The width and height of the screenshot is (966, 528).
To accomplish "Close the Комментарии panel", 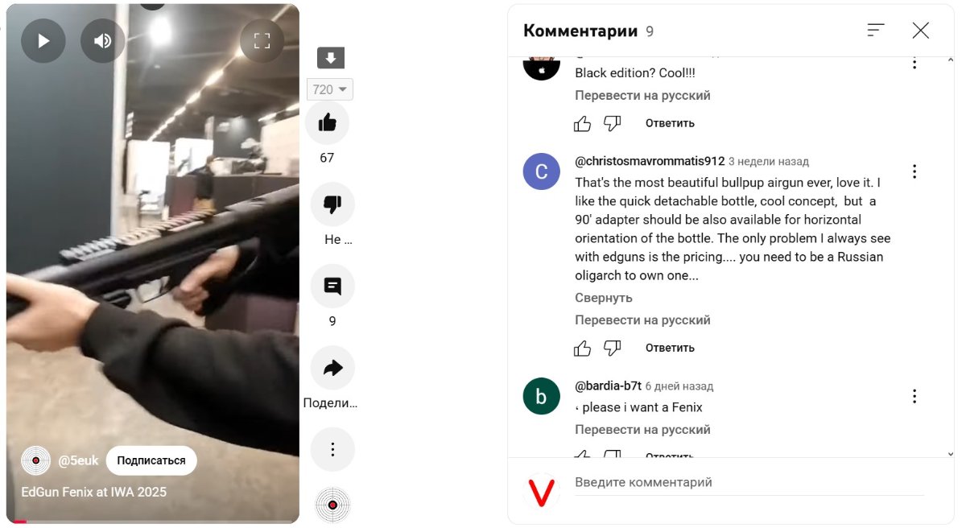I will click(921, 31).
